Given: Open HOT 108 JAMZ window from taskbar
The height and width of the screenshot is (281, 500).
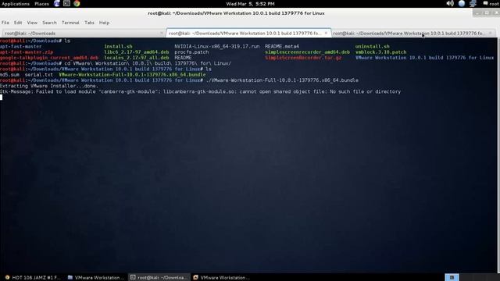Looking at the screenshot, I should point(33,278).
